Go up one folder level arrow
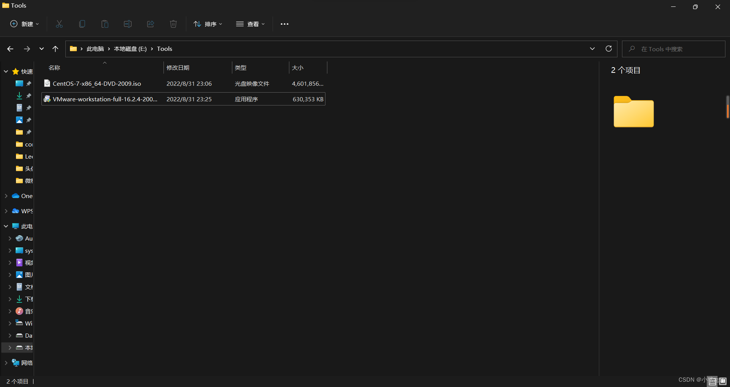 [56, 49]
